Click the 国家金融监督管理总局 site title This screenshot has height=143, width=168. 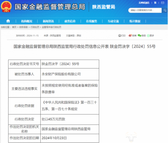pyautogui.click(x=50, y=7)
